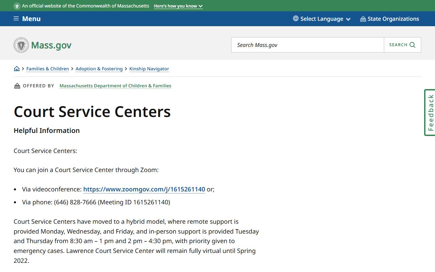
Task: Click the phone number (646) 828-7666 text
Action: click(x=75, y=202)
